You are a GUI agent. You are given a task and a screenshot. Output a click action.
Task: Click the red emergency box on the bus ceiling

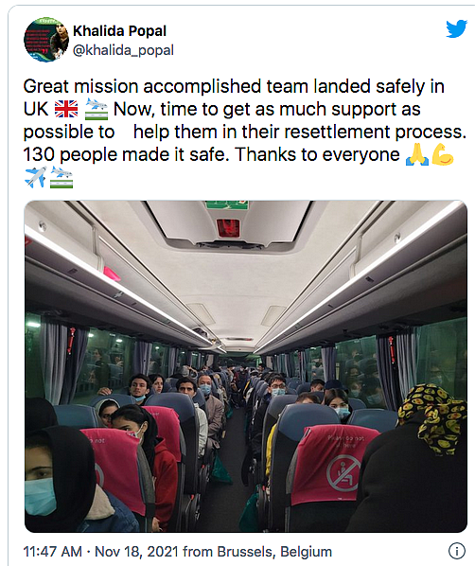point(228,228)
